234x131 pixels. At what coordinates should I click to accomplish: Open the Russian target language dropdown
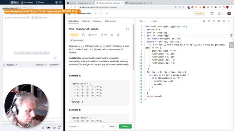click(x=11, y=65)
